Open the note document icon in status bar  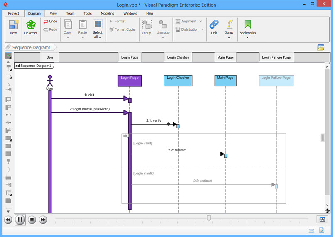[x=322, y=230]
